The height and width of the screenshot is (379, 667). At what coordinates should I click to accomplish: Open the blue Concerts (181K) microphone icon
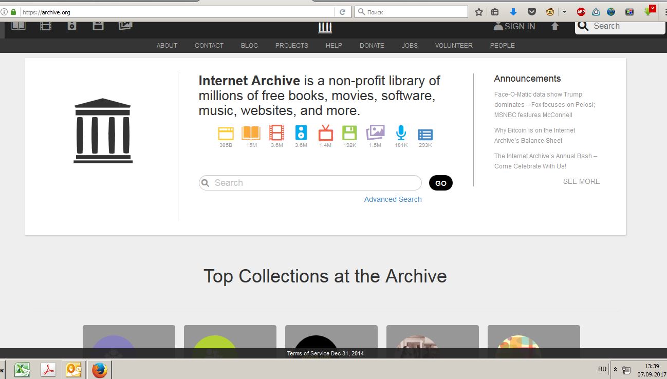point(401,133)
